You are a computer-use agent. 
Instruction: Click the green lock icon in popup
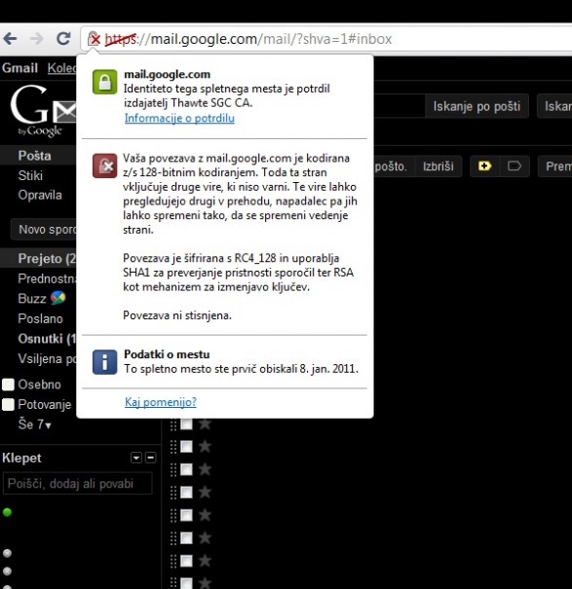click(x=104, y=82)
